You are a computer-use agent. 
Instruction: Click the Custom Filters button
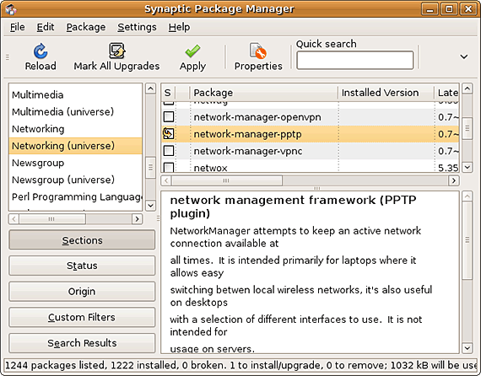(82, 317)
